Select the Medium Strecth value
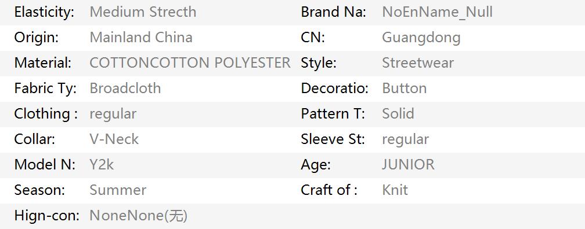 143,12
